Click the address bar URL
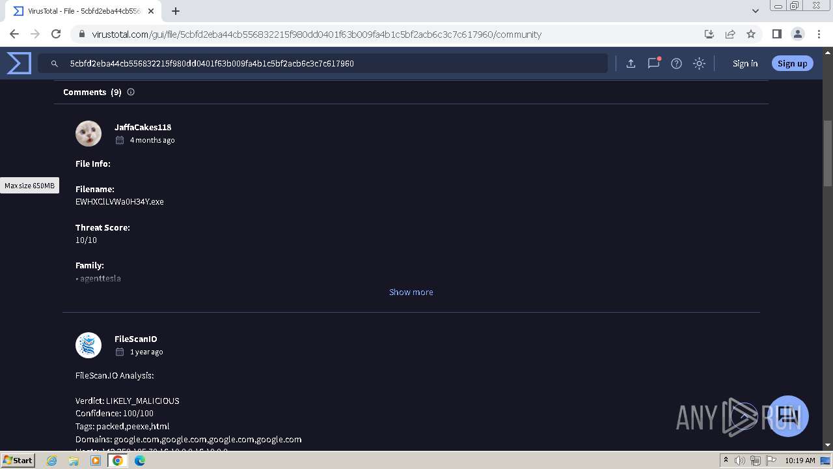 (x=316, y=35)
